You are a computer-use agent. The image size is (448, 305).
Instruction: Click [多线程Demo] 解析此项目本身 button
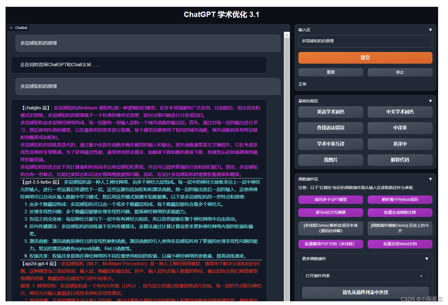pos(331,228)
